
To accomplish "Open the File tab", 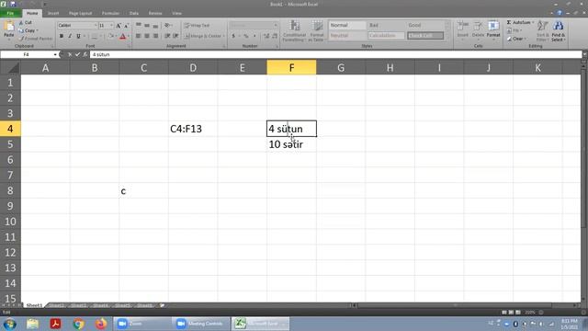I will [x=10, y=13].
